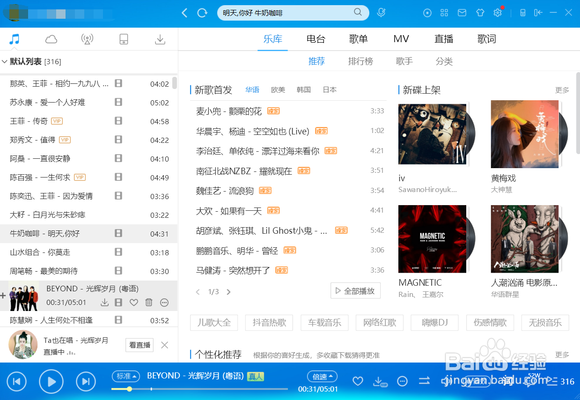
Task: Play the previous track
Action: click(x=16, y=381)
